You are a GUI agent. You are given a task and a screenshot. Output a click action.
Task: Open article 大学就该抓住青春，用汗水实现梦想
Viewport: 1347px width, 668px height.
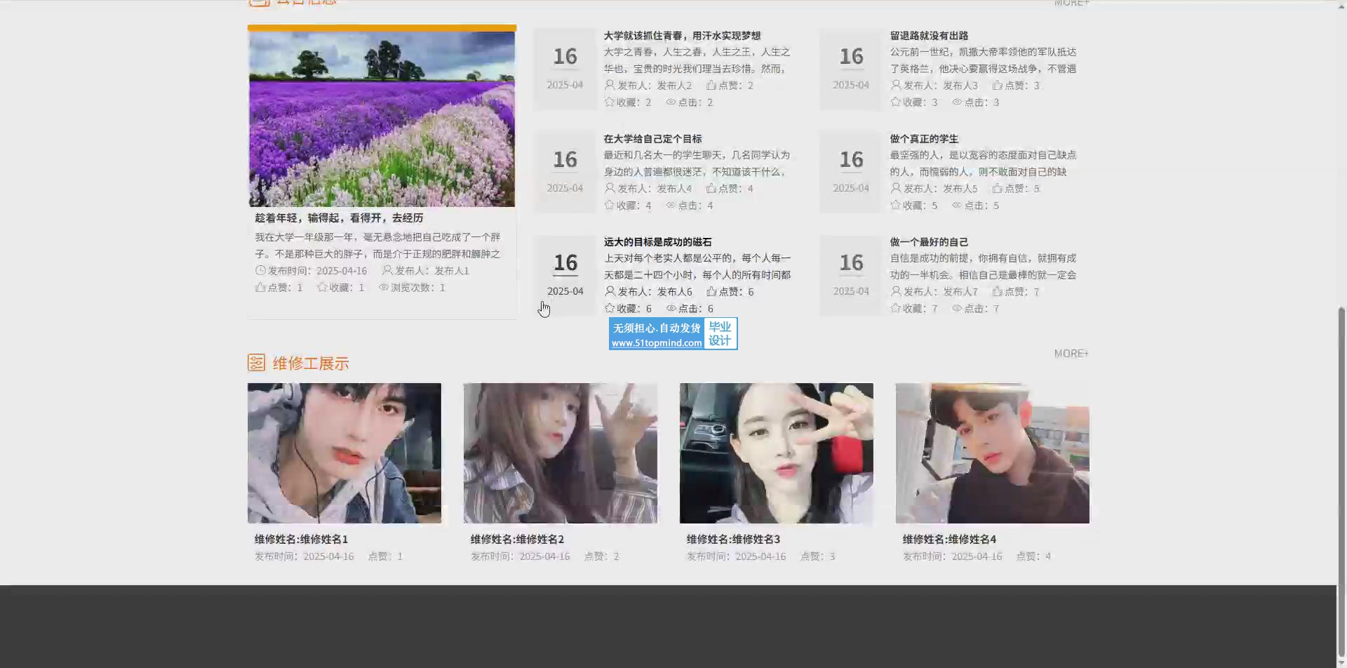[x=682, y=36]
